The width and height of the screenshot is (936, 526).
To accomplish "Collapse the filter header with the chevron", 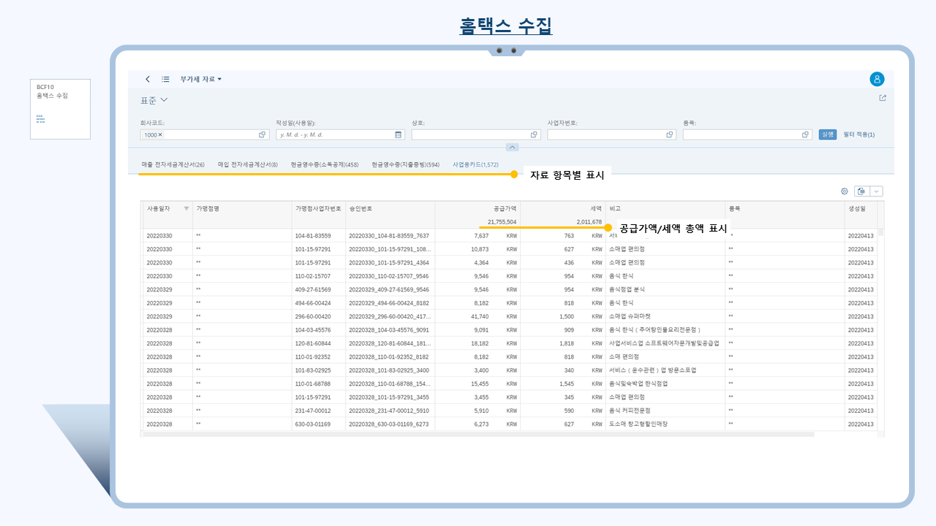I will pos(513,147).
